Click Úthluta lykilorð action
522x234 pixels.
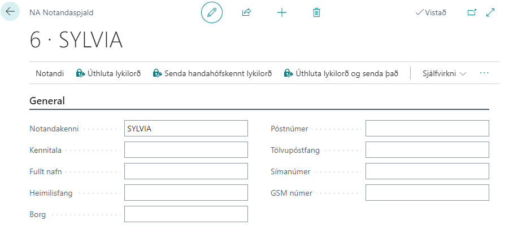click(108, 73)
